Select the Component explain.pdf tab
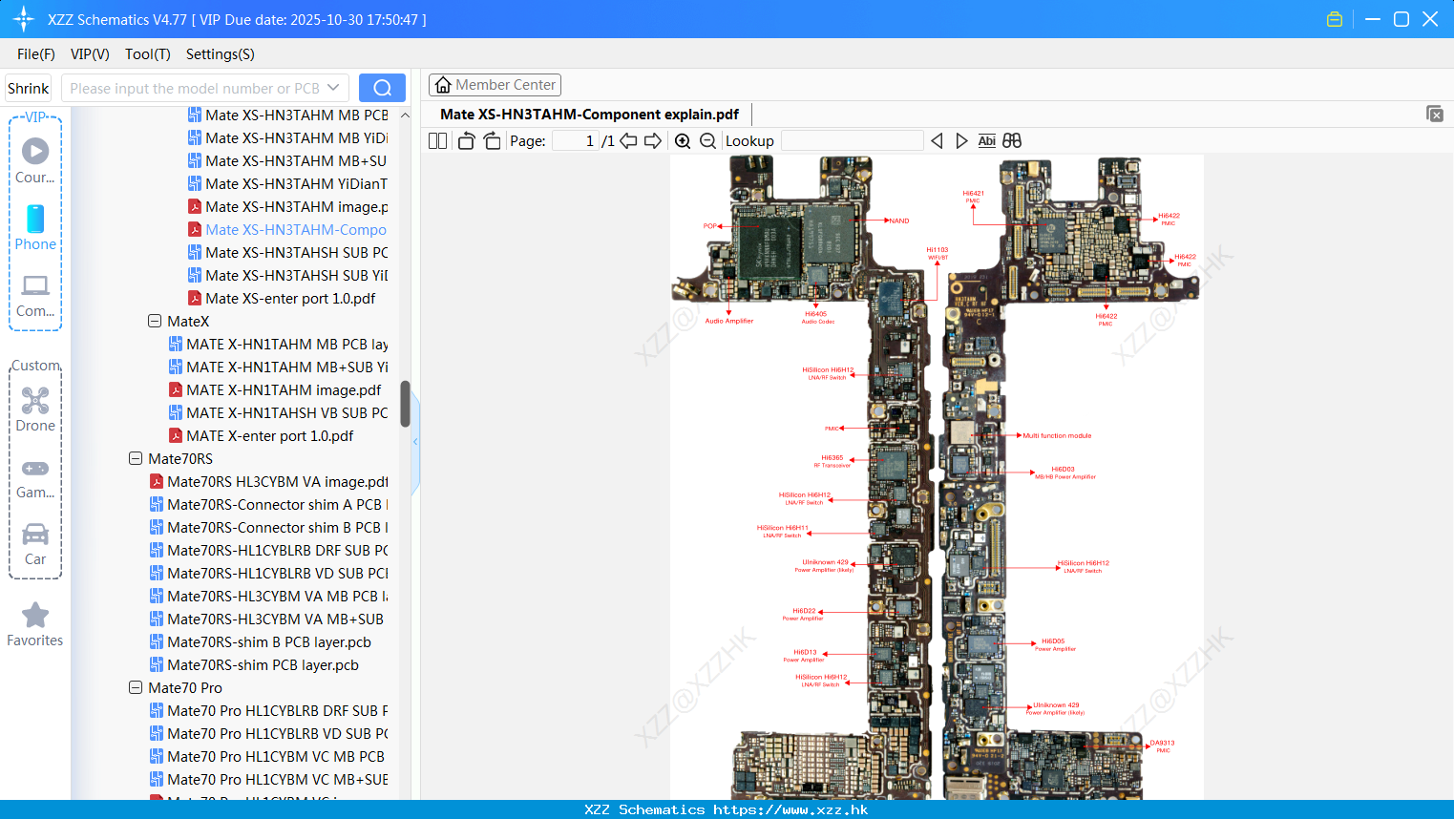 pos(589,115)
